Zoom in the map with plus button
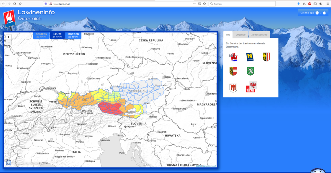The image size is (331, 173). point(8,37)
